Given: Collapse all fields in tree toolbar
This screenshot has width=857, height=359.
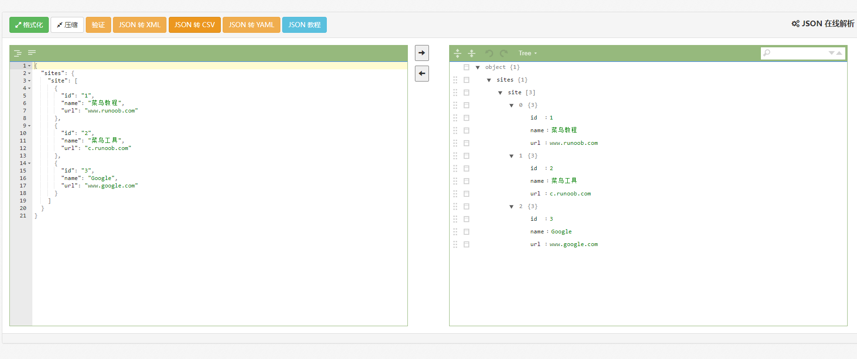Looking at the screenshot, I should [x=472, y=53].
